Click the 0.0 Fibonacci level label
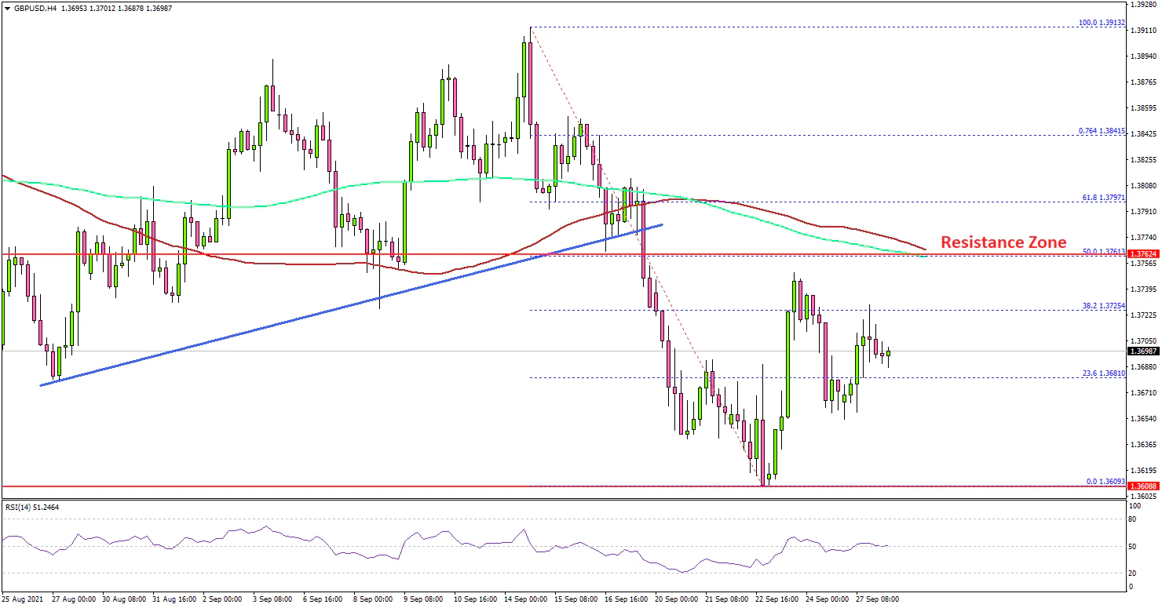The width and height of the screenshot is (1162, 608). pos(1104,482)
